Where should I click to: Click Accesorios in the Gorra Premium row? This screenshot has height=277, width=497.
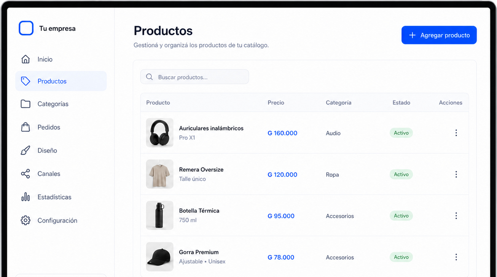coord(340,257)
